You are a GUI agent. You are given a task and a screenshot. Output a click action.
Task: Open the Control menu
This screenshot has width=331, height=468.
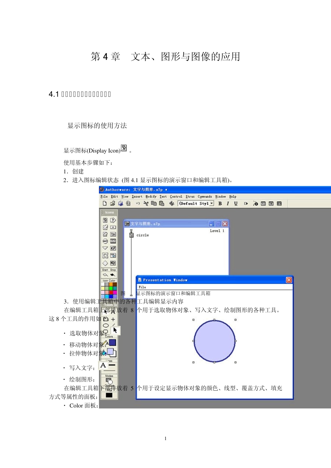pos(176,196)
